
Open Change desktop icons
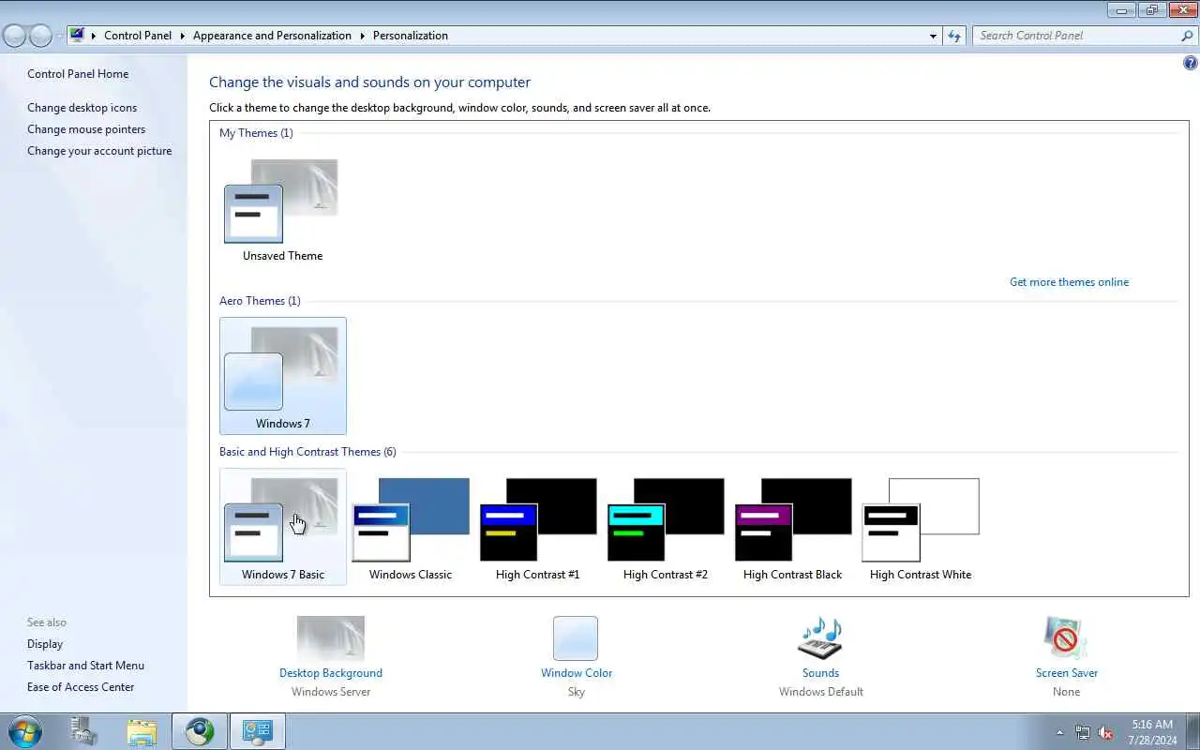click(x=82, y=108)
